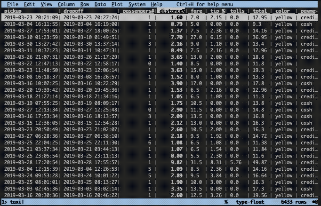Click passengers value 6
Image resolution: width=321 pixels, height=206 pixels.
pos(150,143)
